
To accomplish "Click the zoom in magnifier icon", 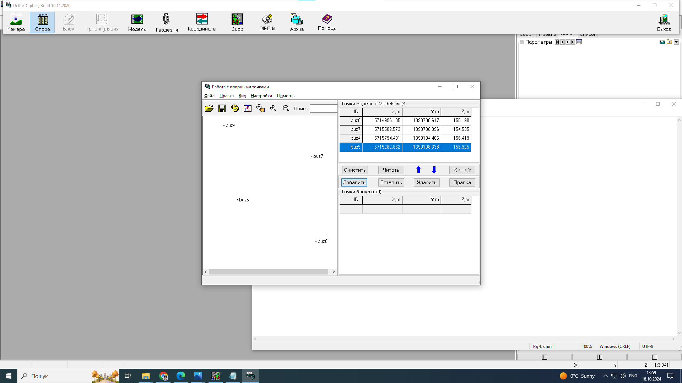I will tap(273, 109).
